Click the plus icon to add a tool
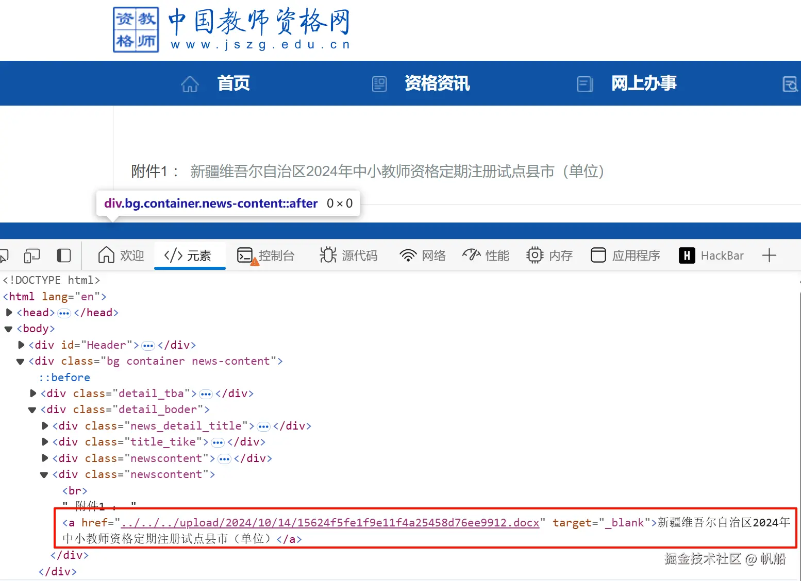Screen dimensions: 801x581 click(769, 255)
